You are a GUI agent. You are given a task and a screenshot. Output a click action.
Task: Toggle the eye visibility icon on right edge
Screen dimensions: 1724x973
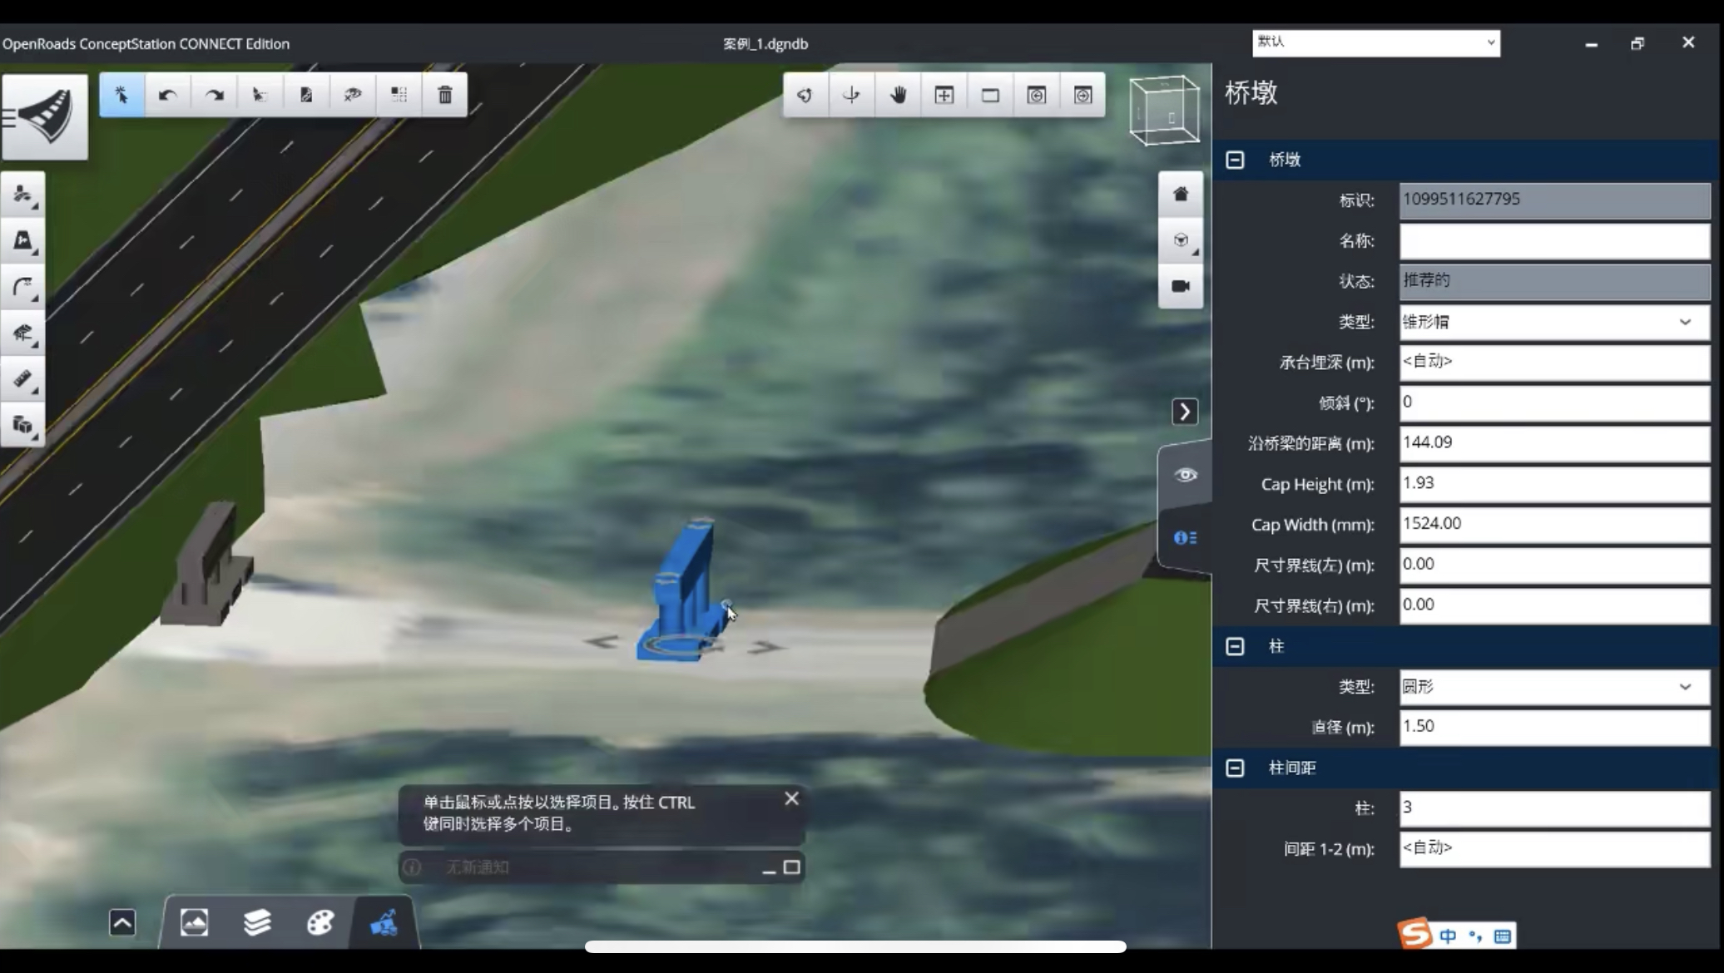pos(1184,475)
